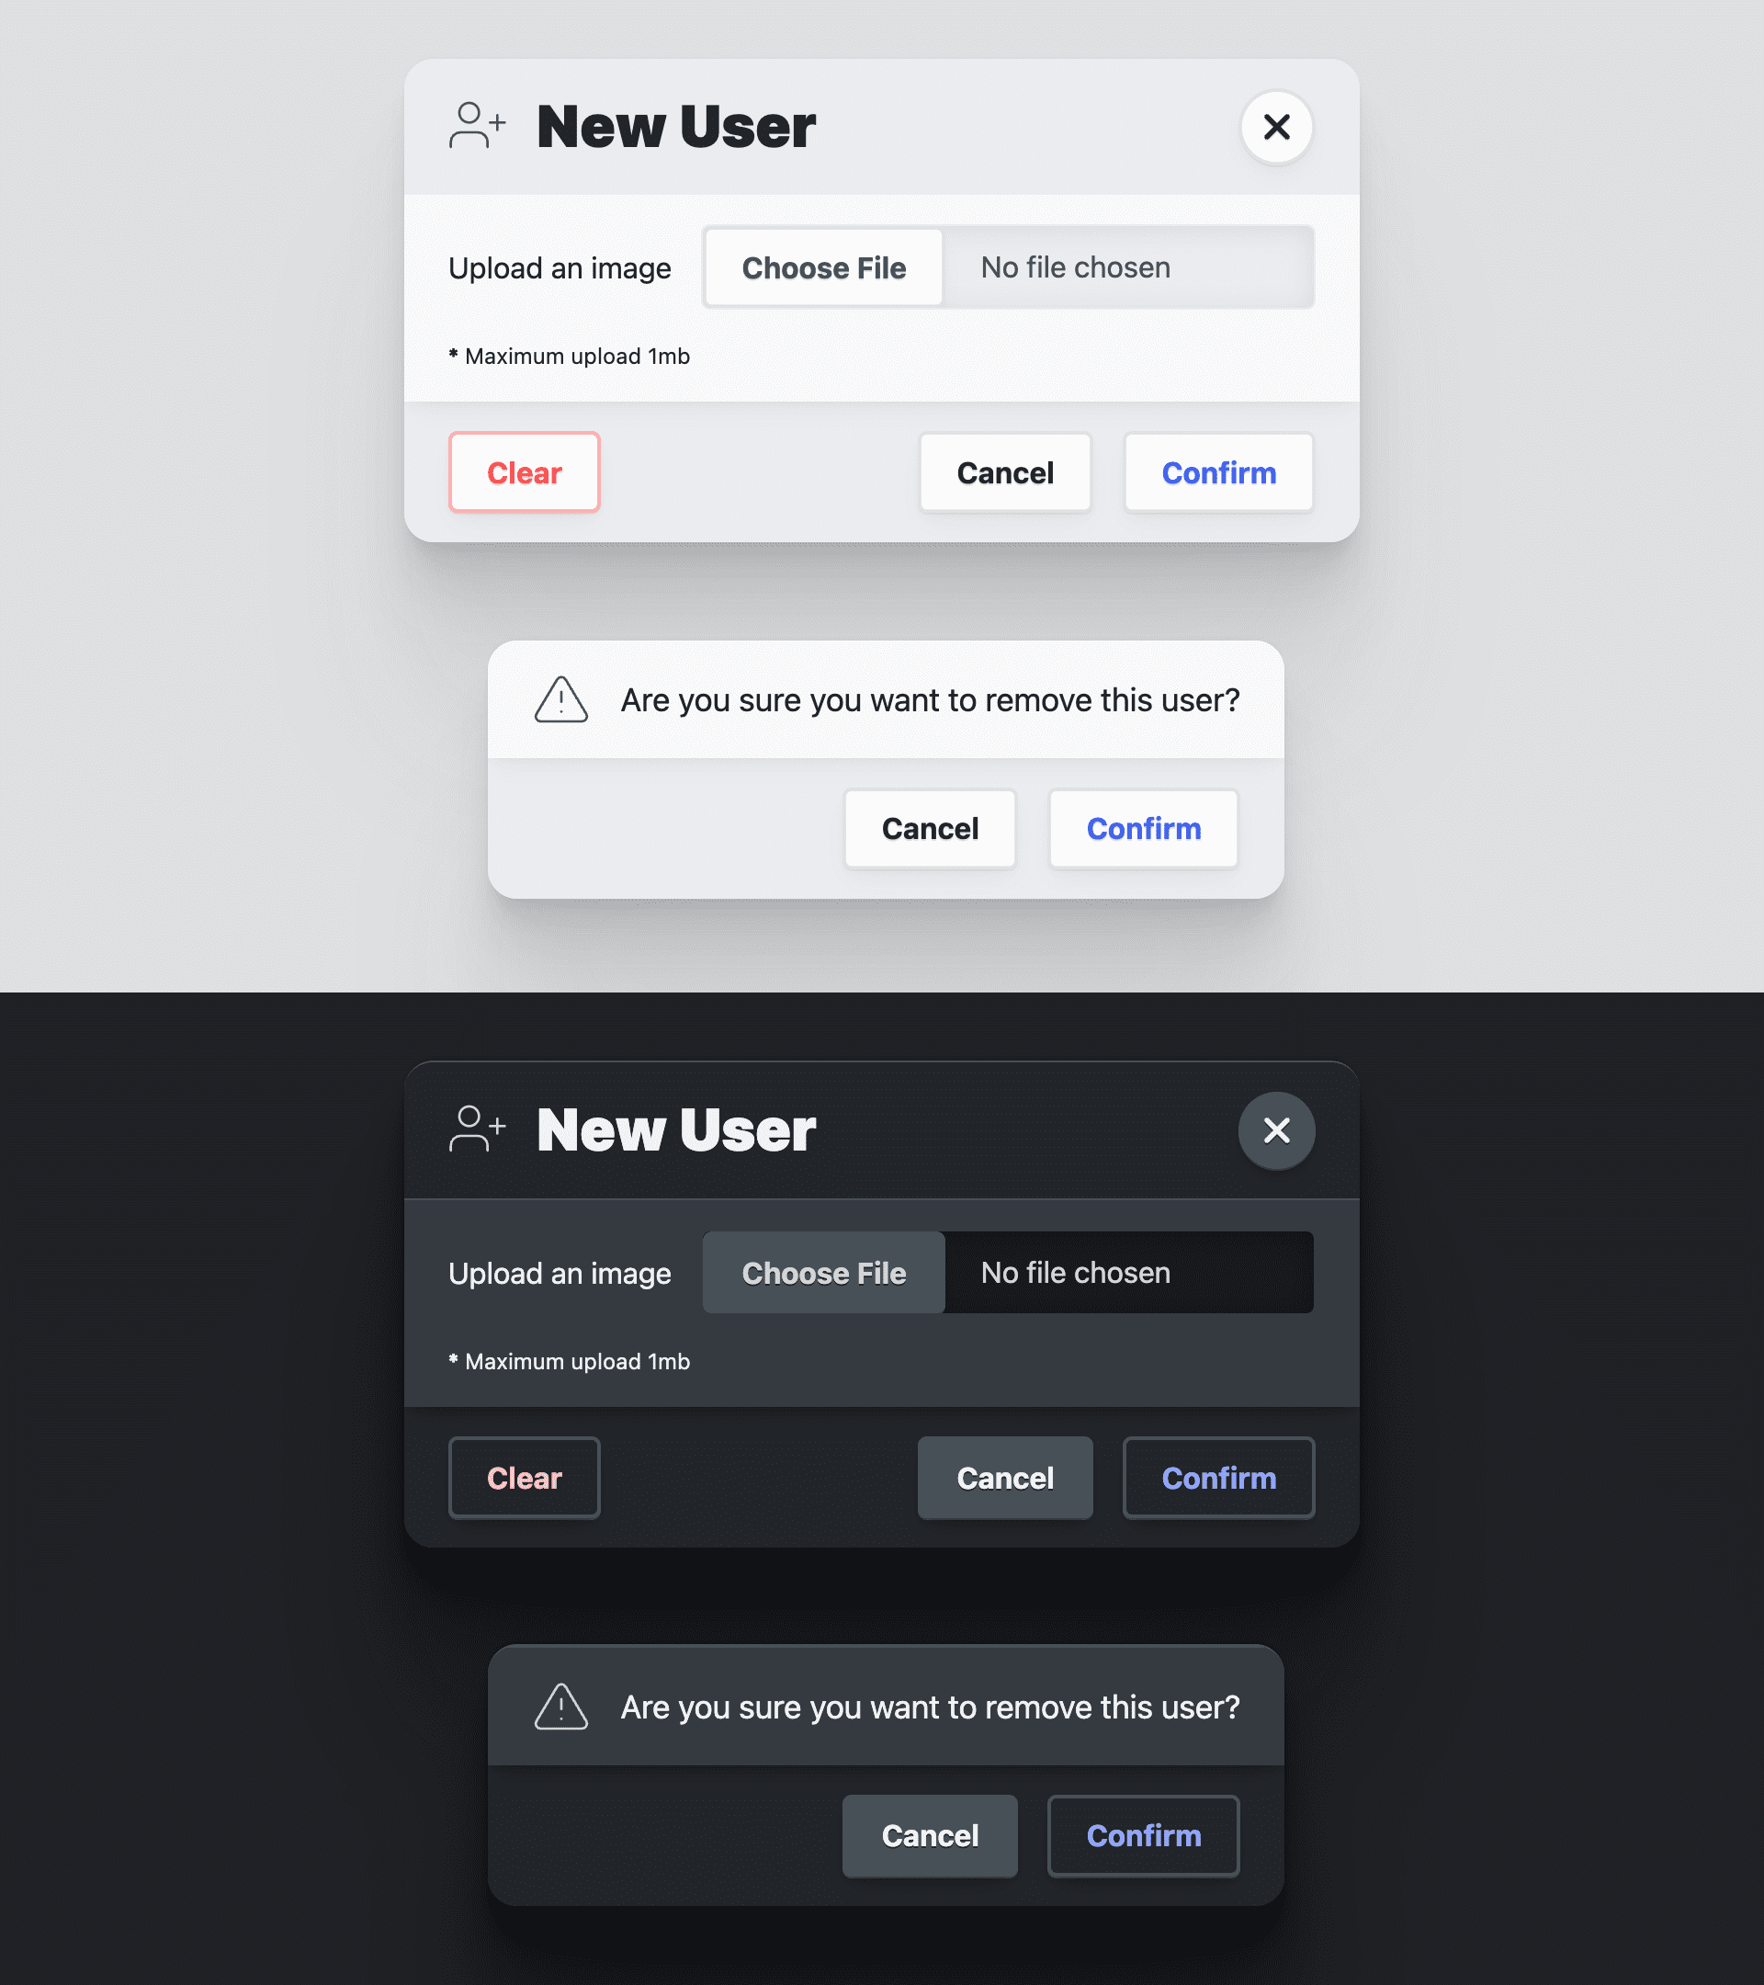Click Cancel in the light mode confirmation dialog
Viewport: 1764px width, 1985px height.
coord(930,829)
